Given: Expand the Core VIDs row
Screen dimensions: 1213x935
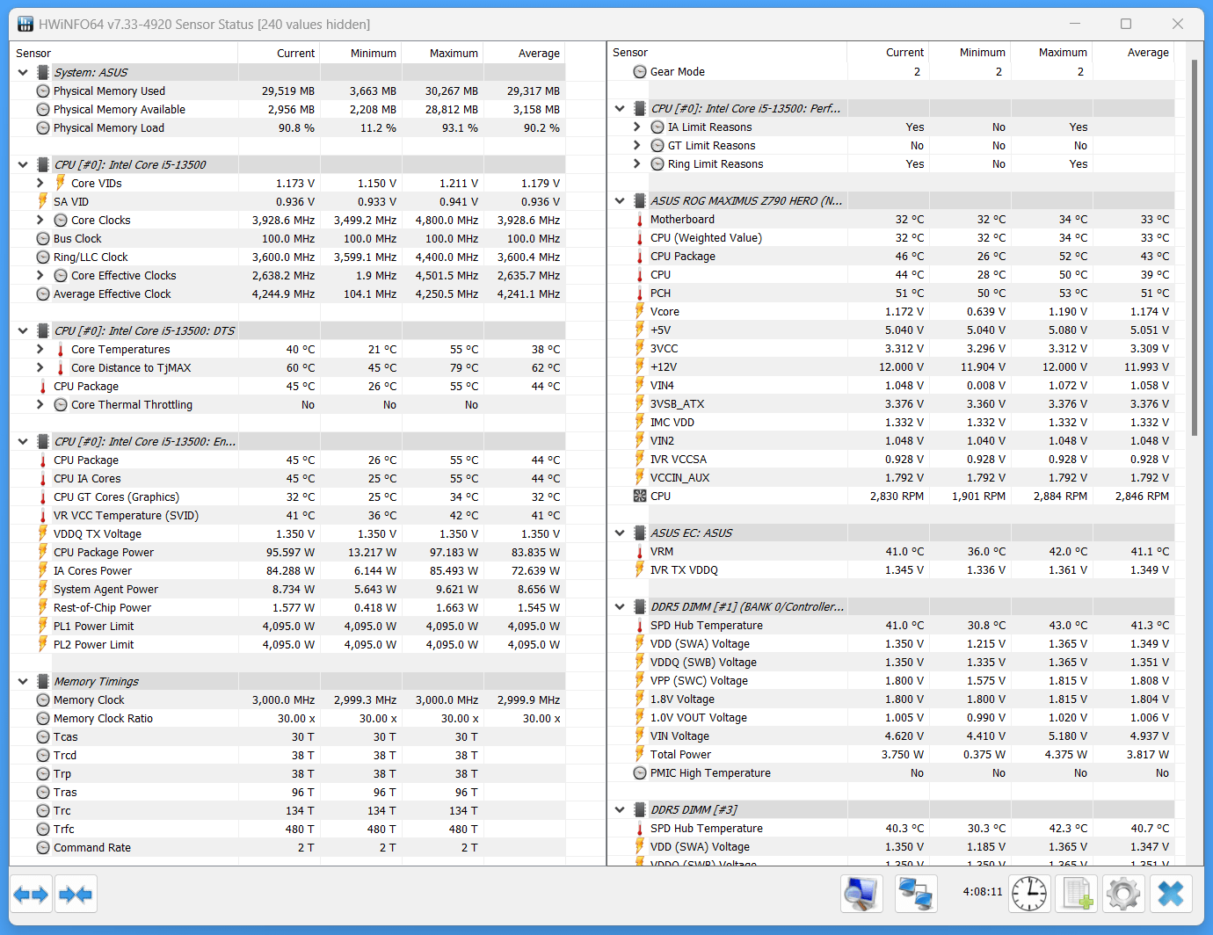Looking at the screenshot, I should click(x=40, y=183).
